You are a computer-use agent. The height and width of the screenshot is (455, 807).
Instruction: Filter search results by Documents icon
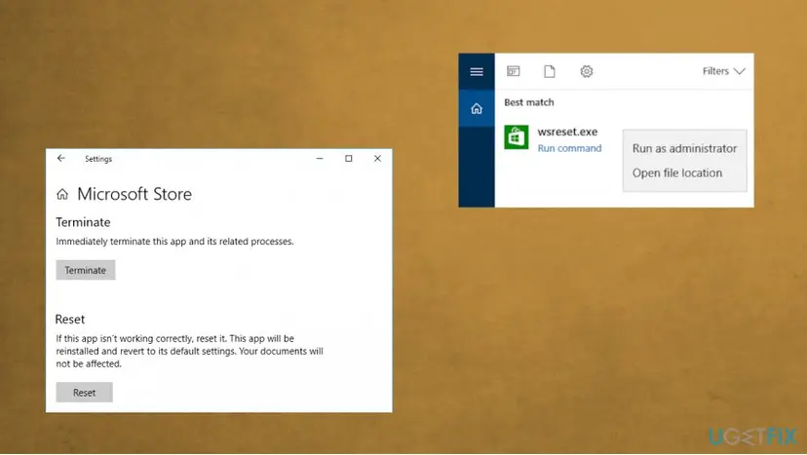(x=549, y=71)
